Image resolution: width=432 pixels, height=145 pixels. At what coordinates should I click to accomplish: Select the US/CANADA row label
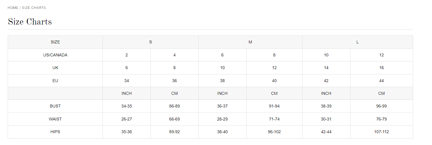[55, 55]
